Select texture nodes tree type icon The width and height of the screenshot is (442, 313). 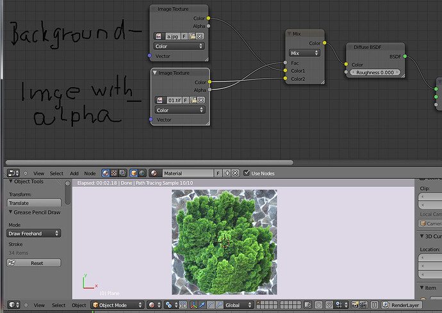coord(114,173)
